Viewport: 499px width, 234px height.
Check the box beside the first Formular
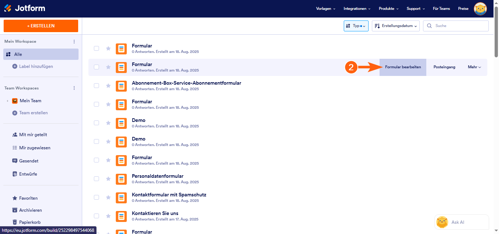96,49
